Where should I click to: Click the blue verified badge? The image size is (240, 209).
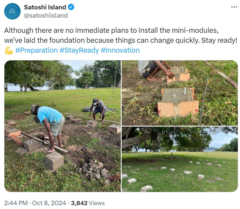click(x=71, y=7)
